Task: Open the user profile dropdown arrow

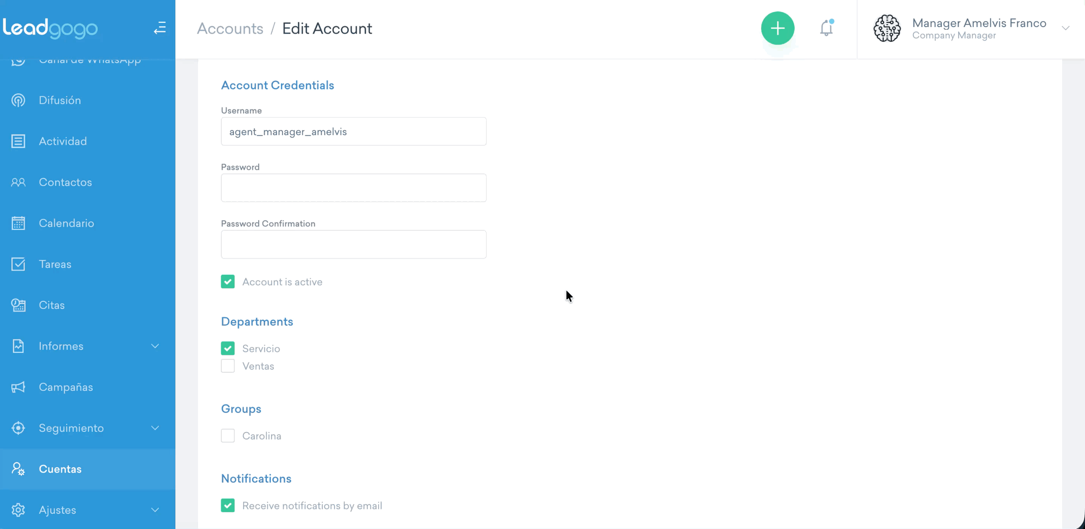Action: tap(1065, 28)
